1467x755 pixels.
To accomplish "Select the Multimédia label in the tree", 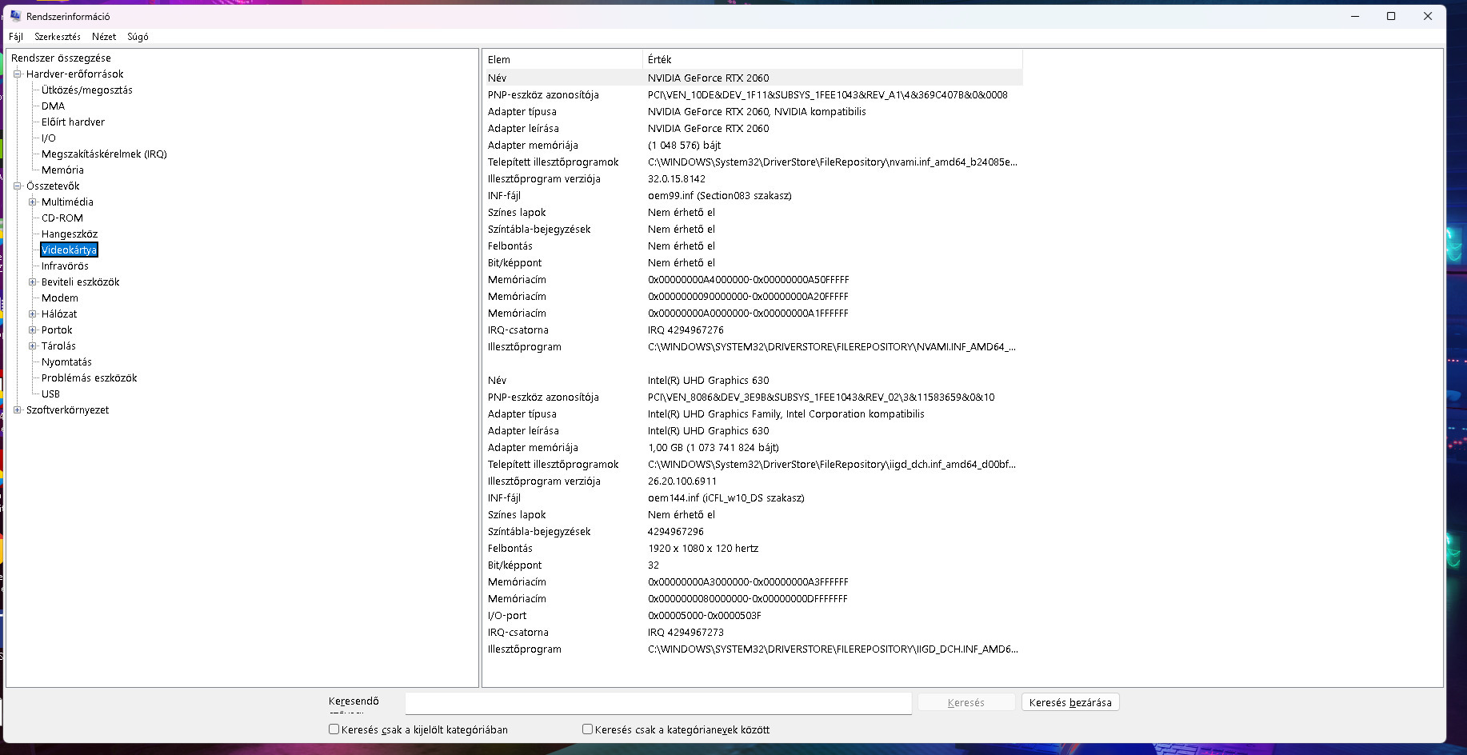I will (67, 202).
